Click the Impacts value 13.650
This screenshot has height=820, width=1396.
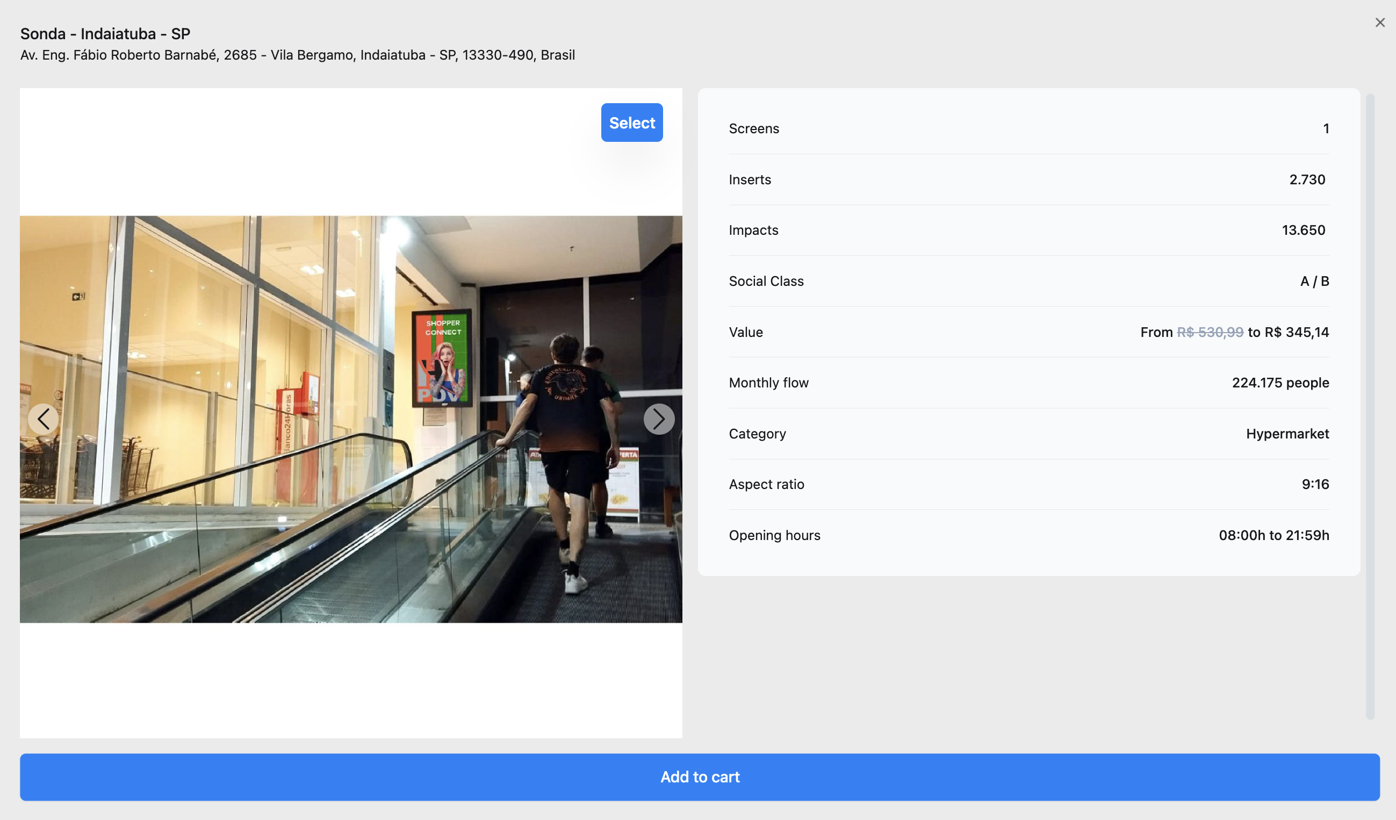point(1303,231)
